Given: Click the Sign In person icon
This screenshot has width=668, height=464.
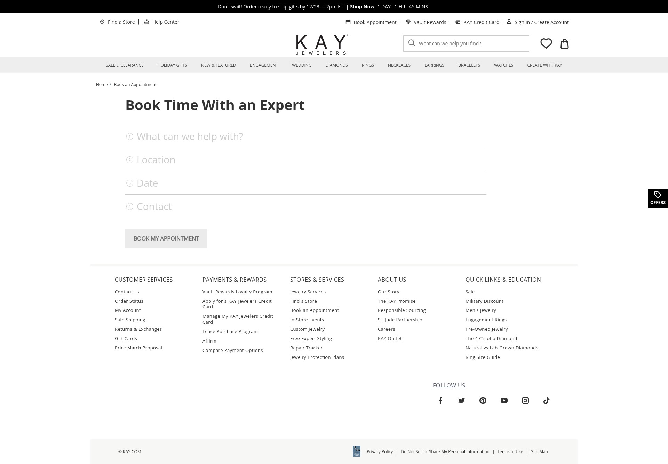Looking at the screenshot, I should click(x=509, y=22).
